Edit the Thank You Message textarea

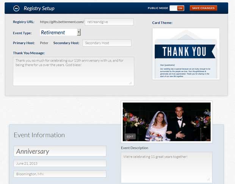(x=74, y=71)
